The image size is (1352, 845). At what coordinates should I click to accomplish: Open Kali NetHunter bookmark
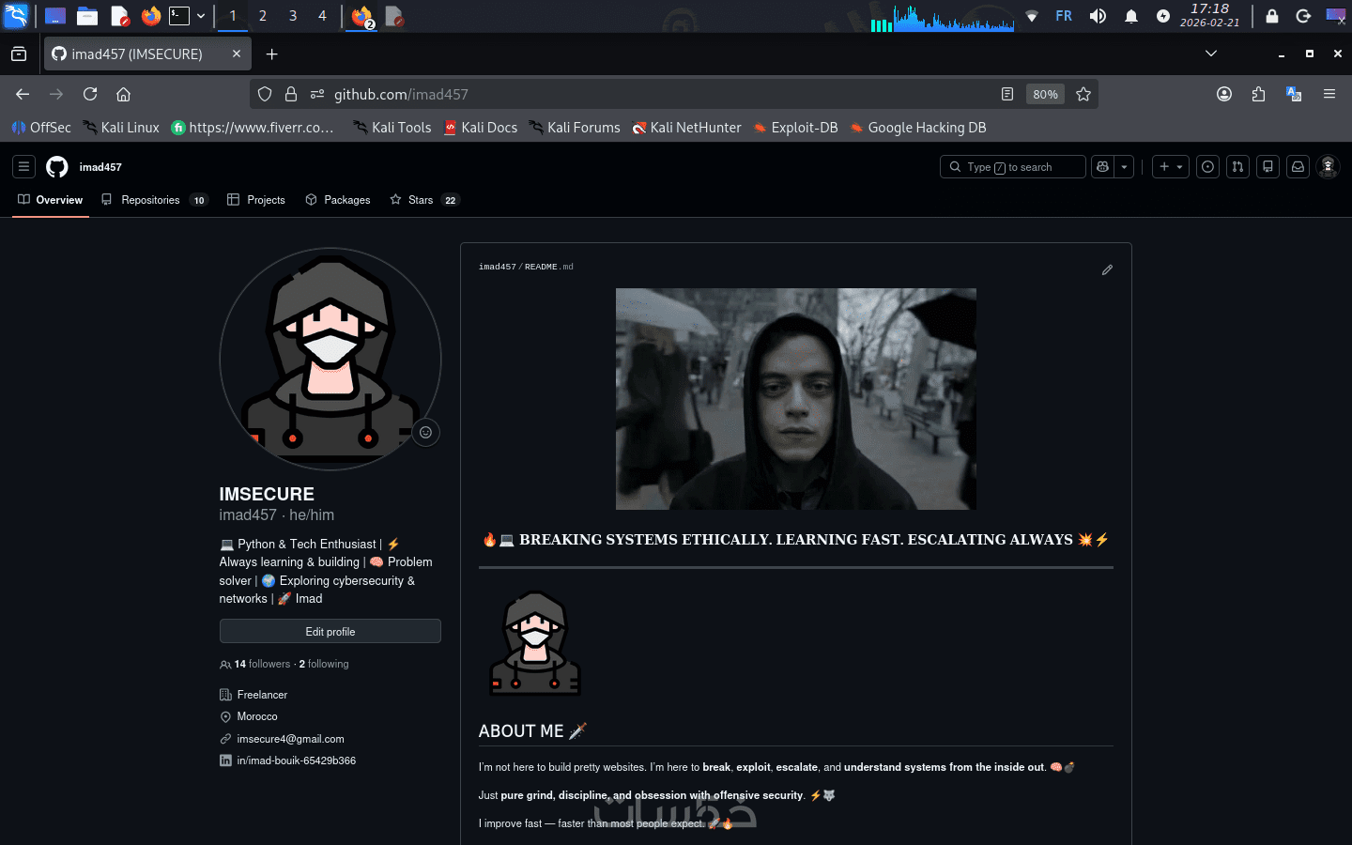click(x=686, y=128)
